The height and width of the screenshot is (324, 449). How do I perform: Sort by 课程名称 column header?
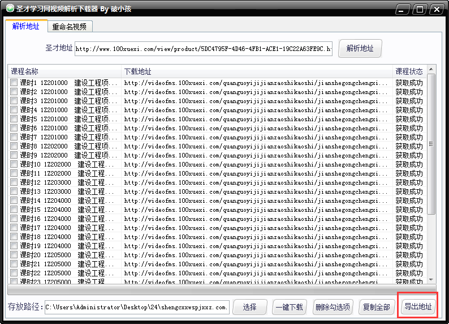(64, 71)
